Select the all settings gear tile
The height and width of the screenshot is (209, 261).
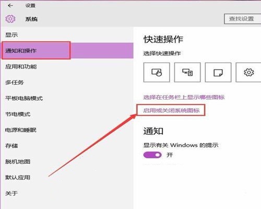pyautogui.click(x=248, y=72)
